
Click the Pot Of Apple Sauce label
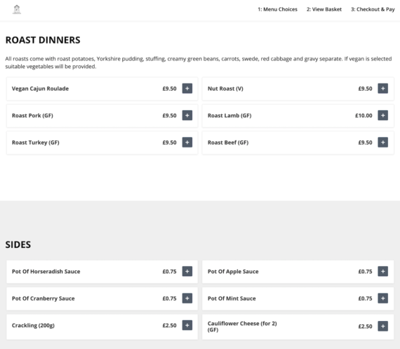(233, 271)
